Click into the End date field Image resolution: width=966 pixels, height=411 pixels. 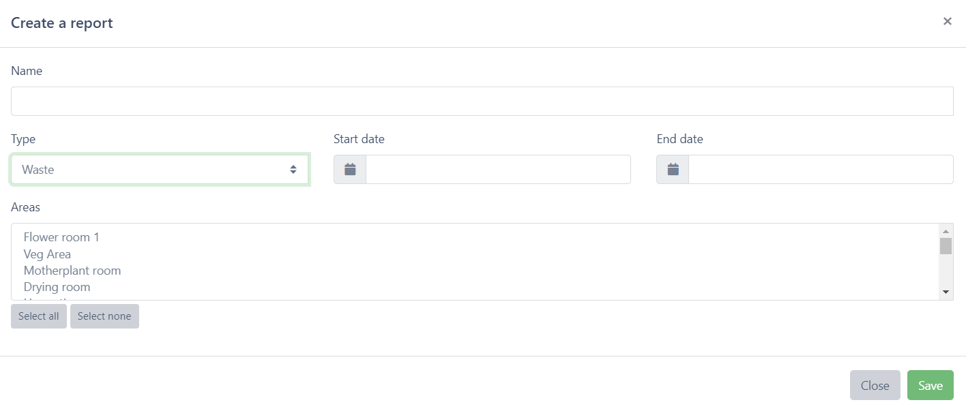(x=821, y=170)
